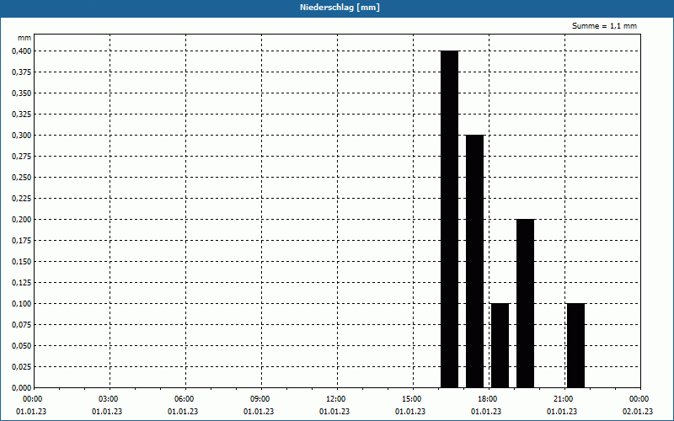The width and height of the screenshot is (674, 421).
Task: Click the 00:00 label above 02.01.23
Action: pyautogui.click(x=639, y=399)
